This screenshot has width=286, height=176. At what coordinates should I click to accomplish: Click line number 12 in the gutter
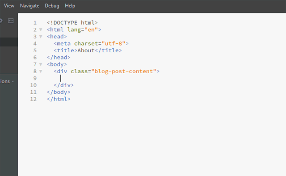[34, 99]
